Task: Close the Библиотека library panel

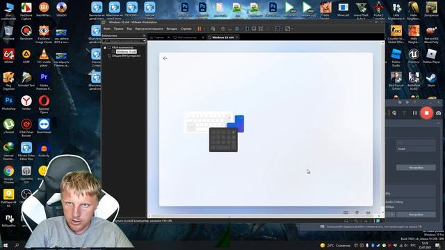Action: 144,35
